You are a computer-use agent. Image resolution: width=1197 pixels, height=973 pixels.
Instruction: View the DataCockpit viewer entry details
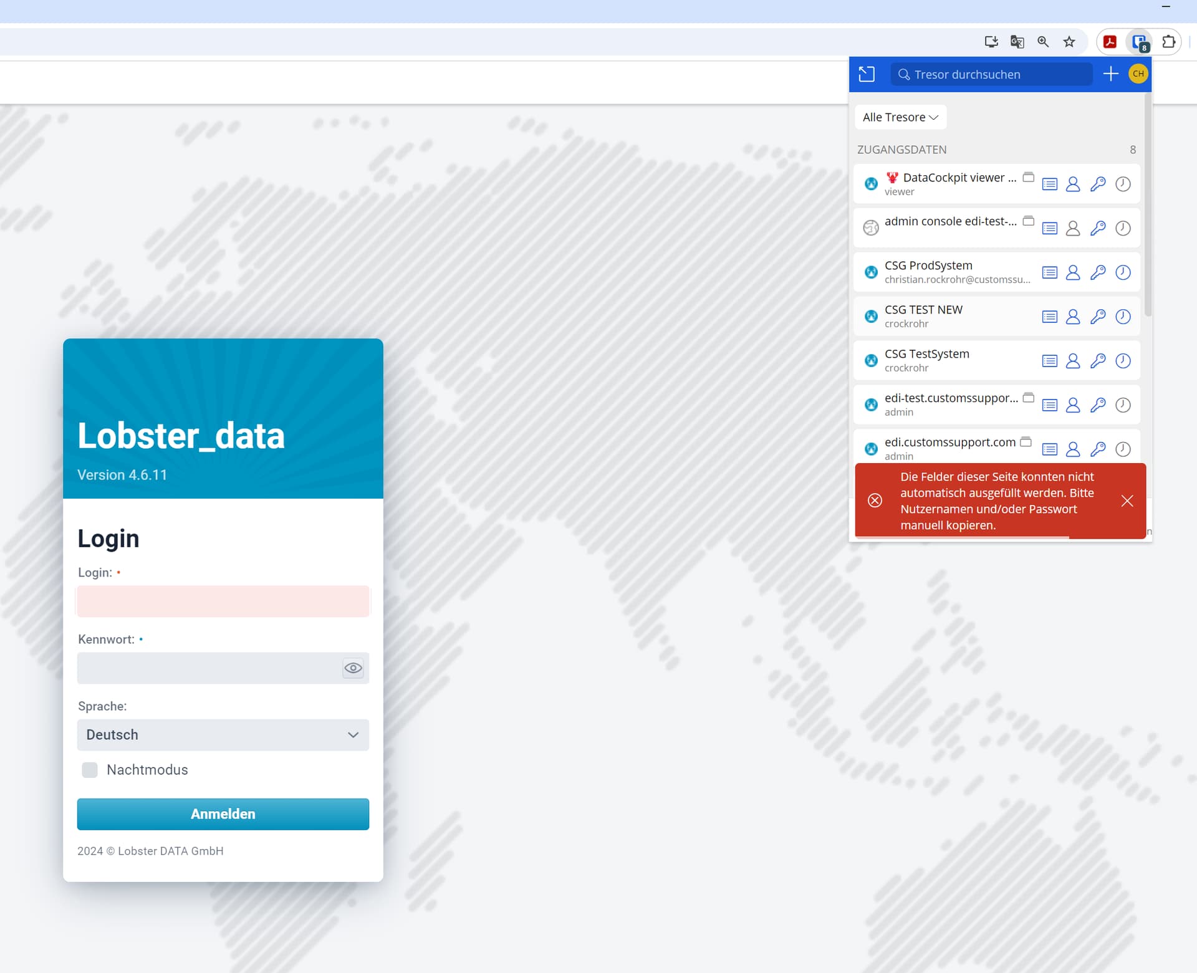pyautogui.click(x=1050, y=185)
